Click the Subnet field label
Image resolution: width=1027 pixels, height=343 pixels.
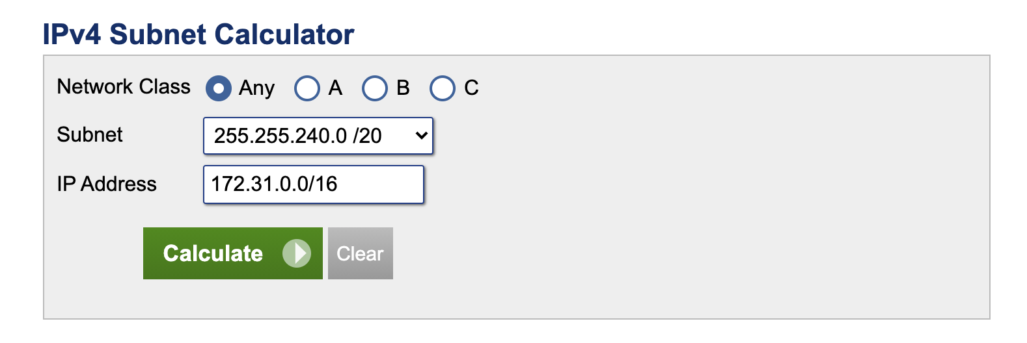(x=90, y=134)
